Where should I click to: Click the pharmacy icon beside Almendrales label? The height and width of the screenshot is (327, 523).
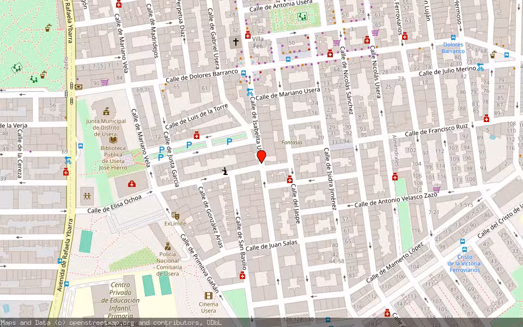pos(395,177)
